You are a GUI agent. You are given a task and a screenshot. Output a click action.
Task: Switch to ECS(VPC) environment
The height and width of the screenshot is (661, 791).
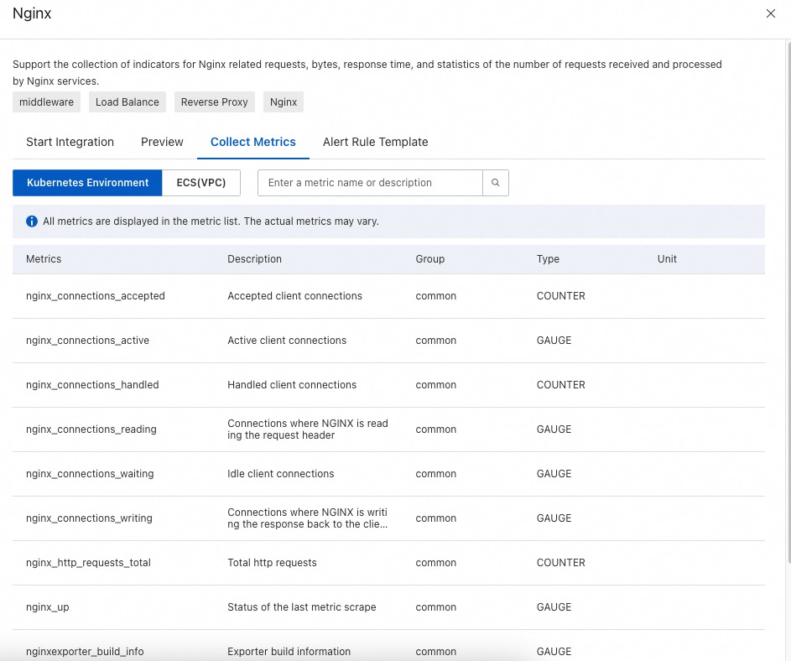pos(201,183)
